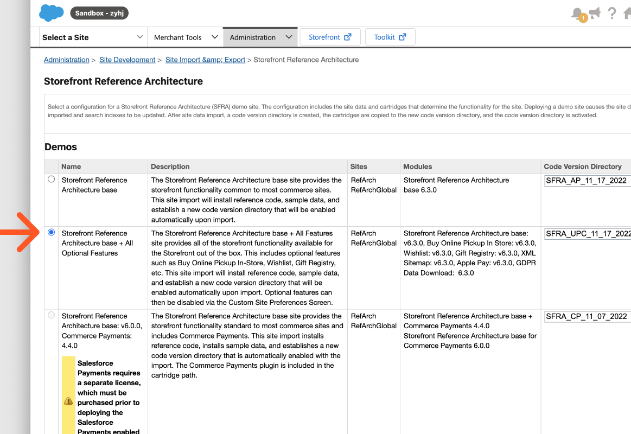The height and width of the screenshot is (434, 631).
Task: Click the Demos section heading
Action: [61, 147]
